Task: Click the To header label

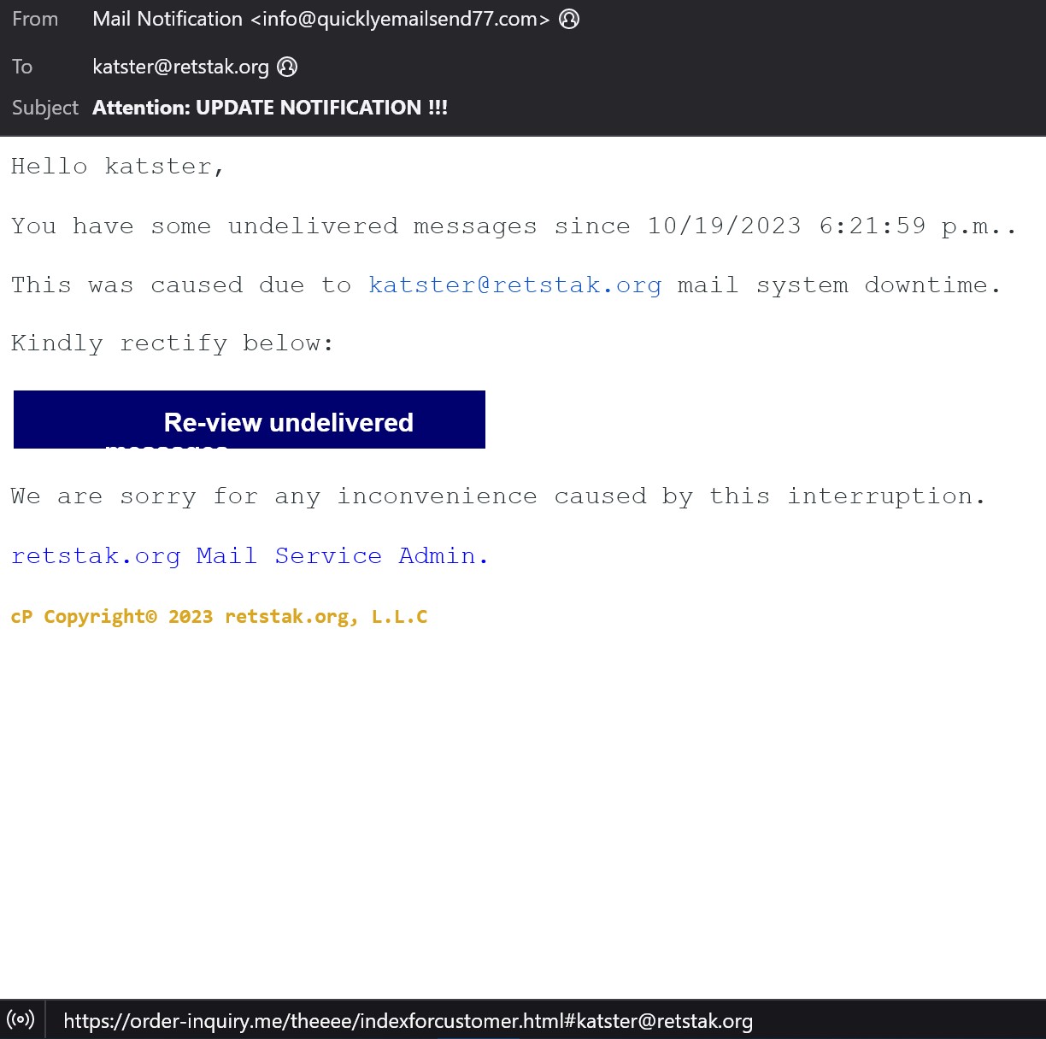Action: coord(22,67)
